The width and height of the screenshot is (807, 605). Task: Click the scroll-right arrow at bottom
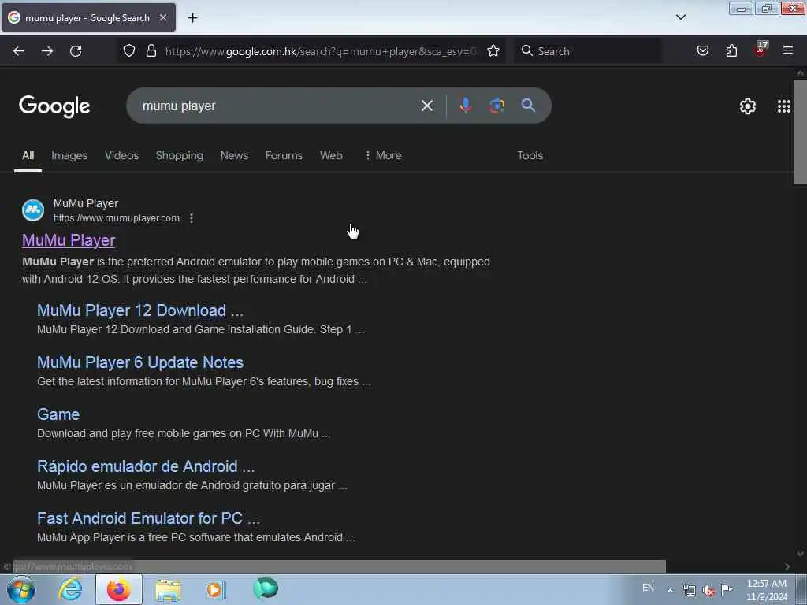pos(787,566)
